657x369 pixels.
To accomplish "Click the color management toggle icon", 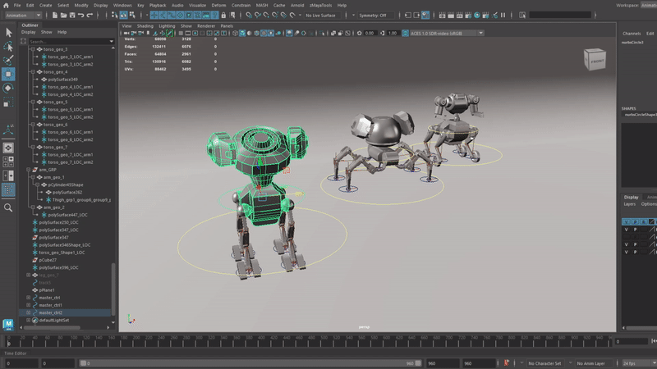I will tap(405, 33).
